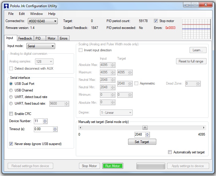The width and height of the screenshot is (216, 176).
Task: Open the Window menu
Action: [x=36, y=14]
